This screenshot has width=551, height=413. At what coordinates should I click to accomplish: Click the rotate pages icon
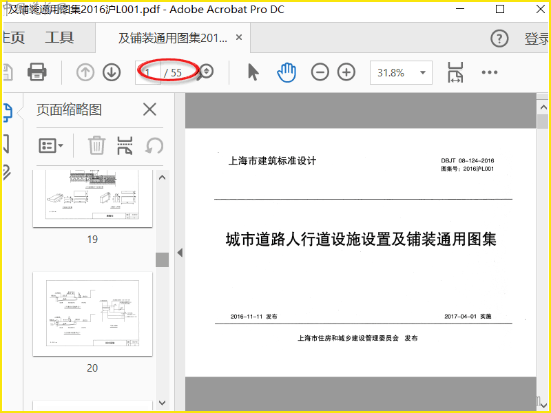154,145
